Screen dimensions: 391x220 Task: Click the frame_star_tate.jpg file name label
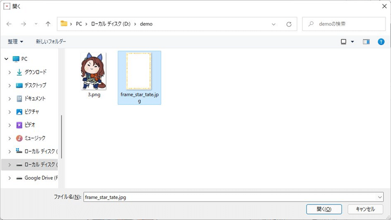tap(139, 98)
